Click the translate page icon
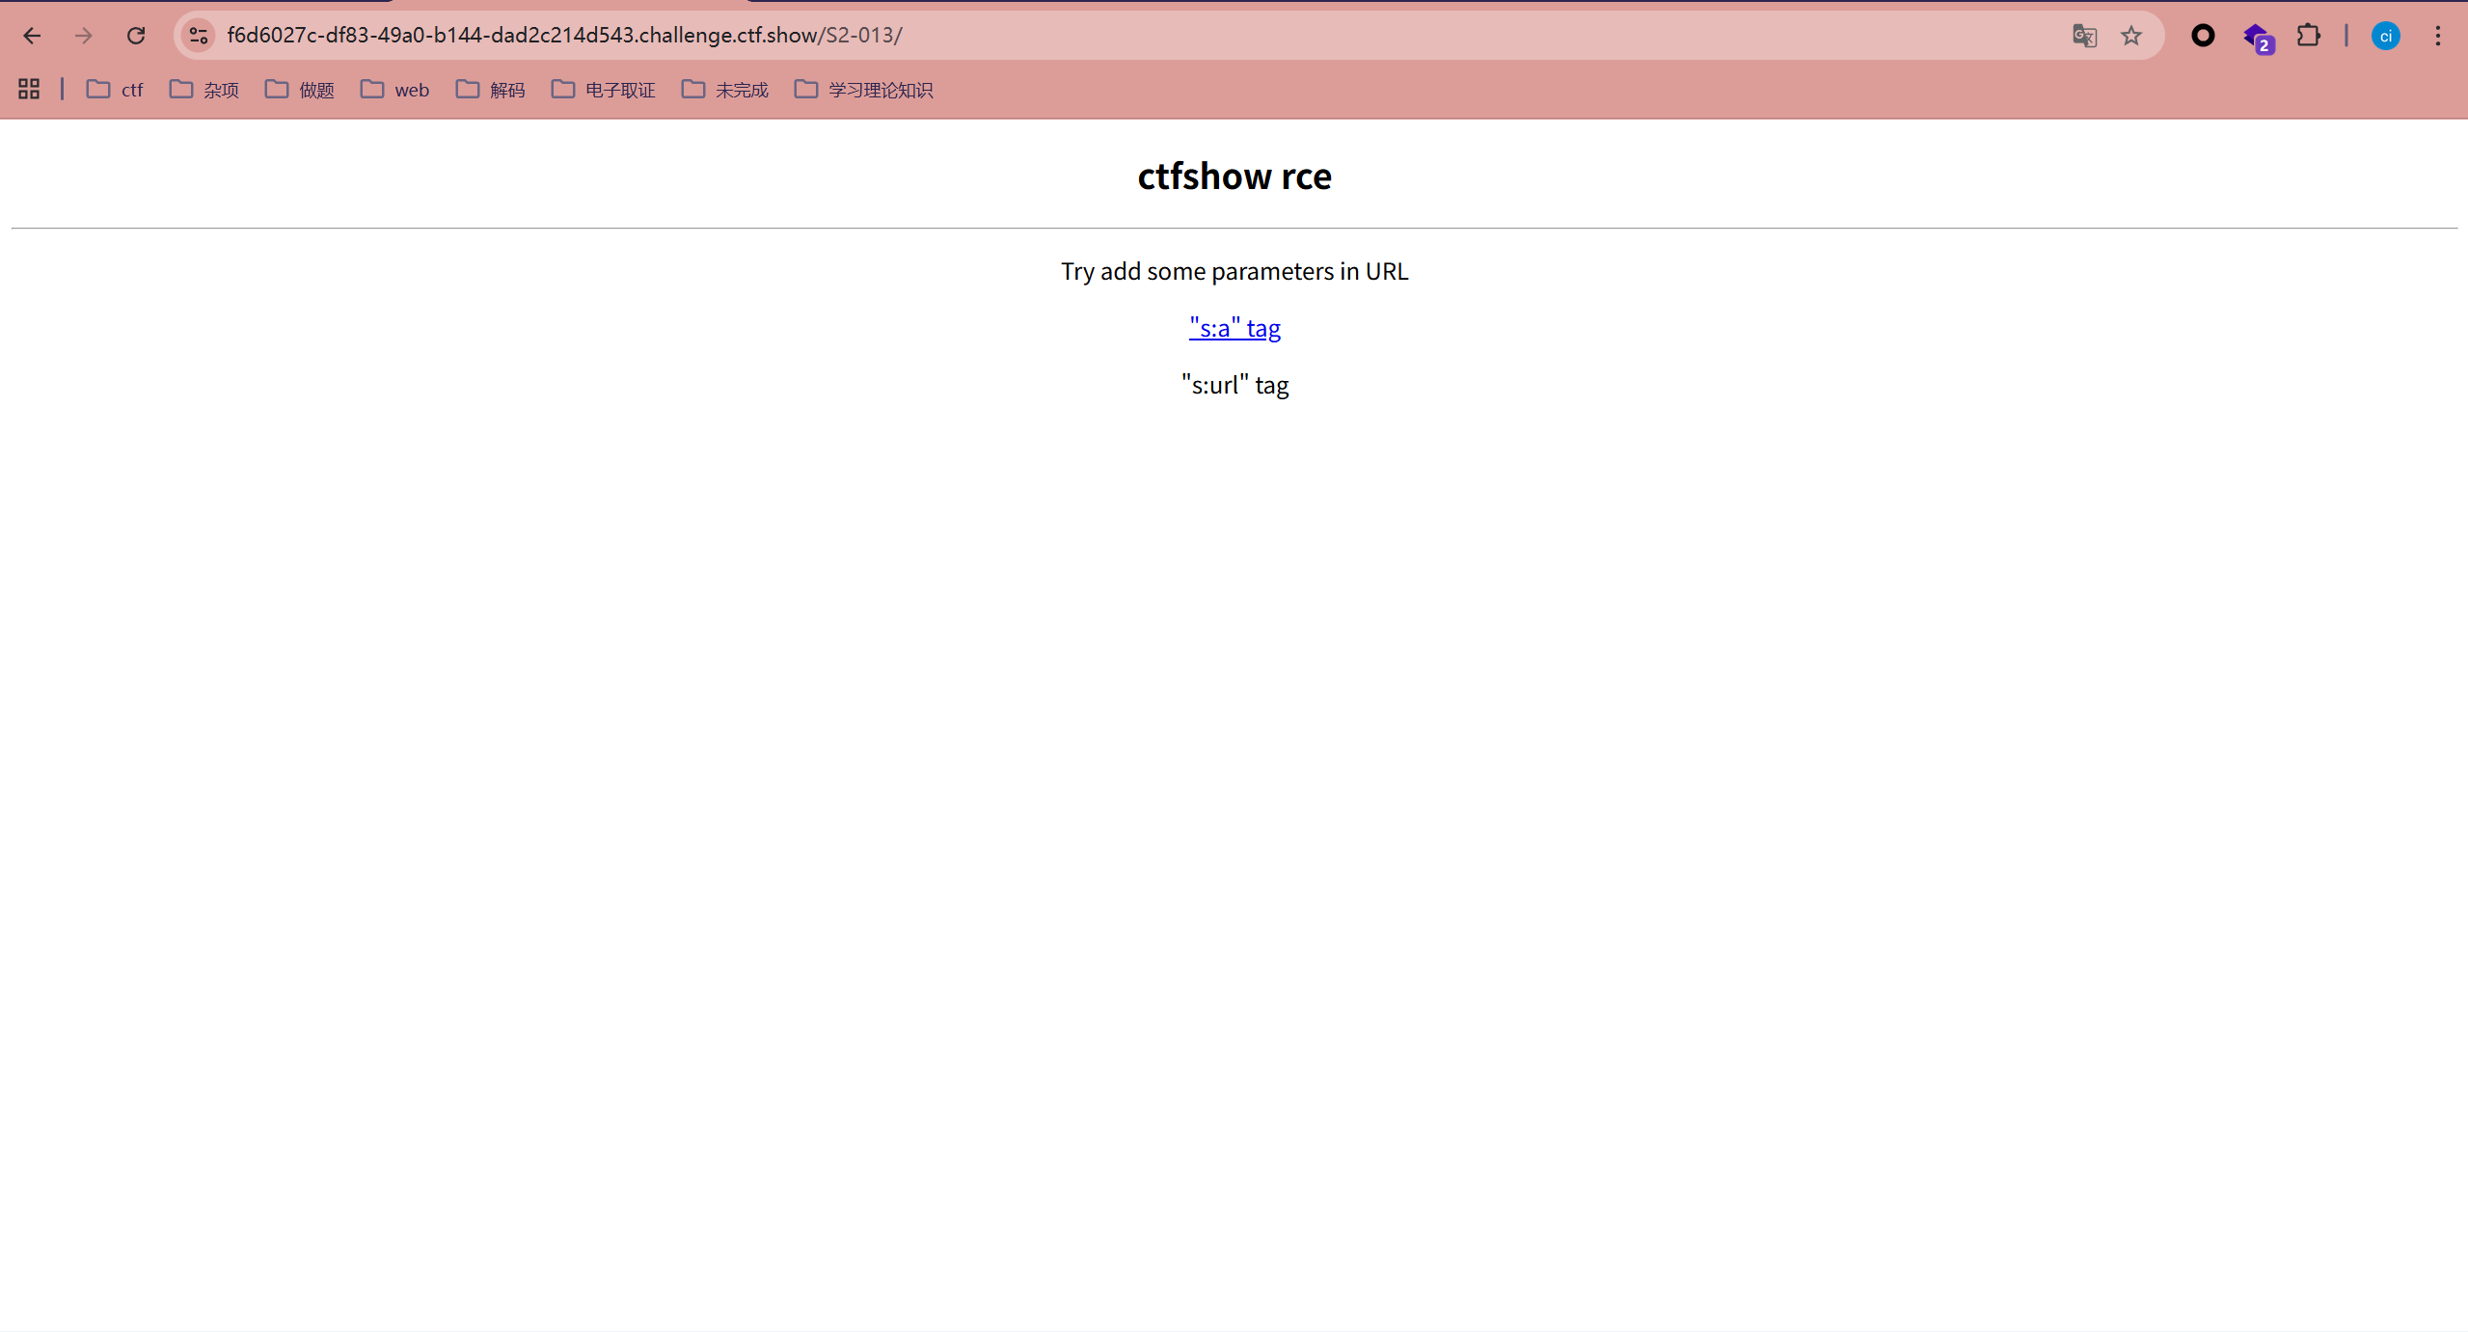The height and width of the screenshot is (1332, 2468). (2084, 36)
